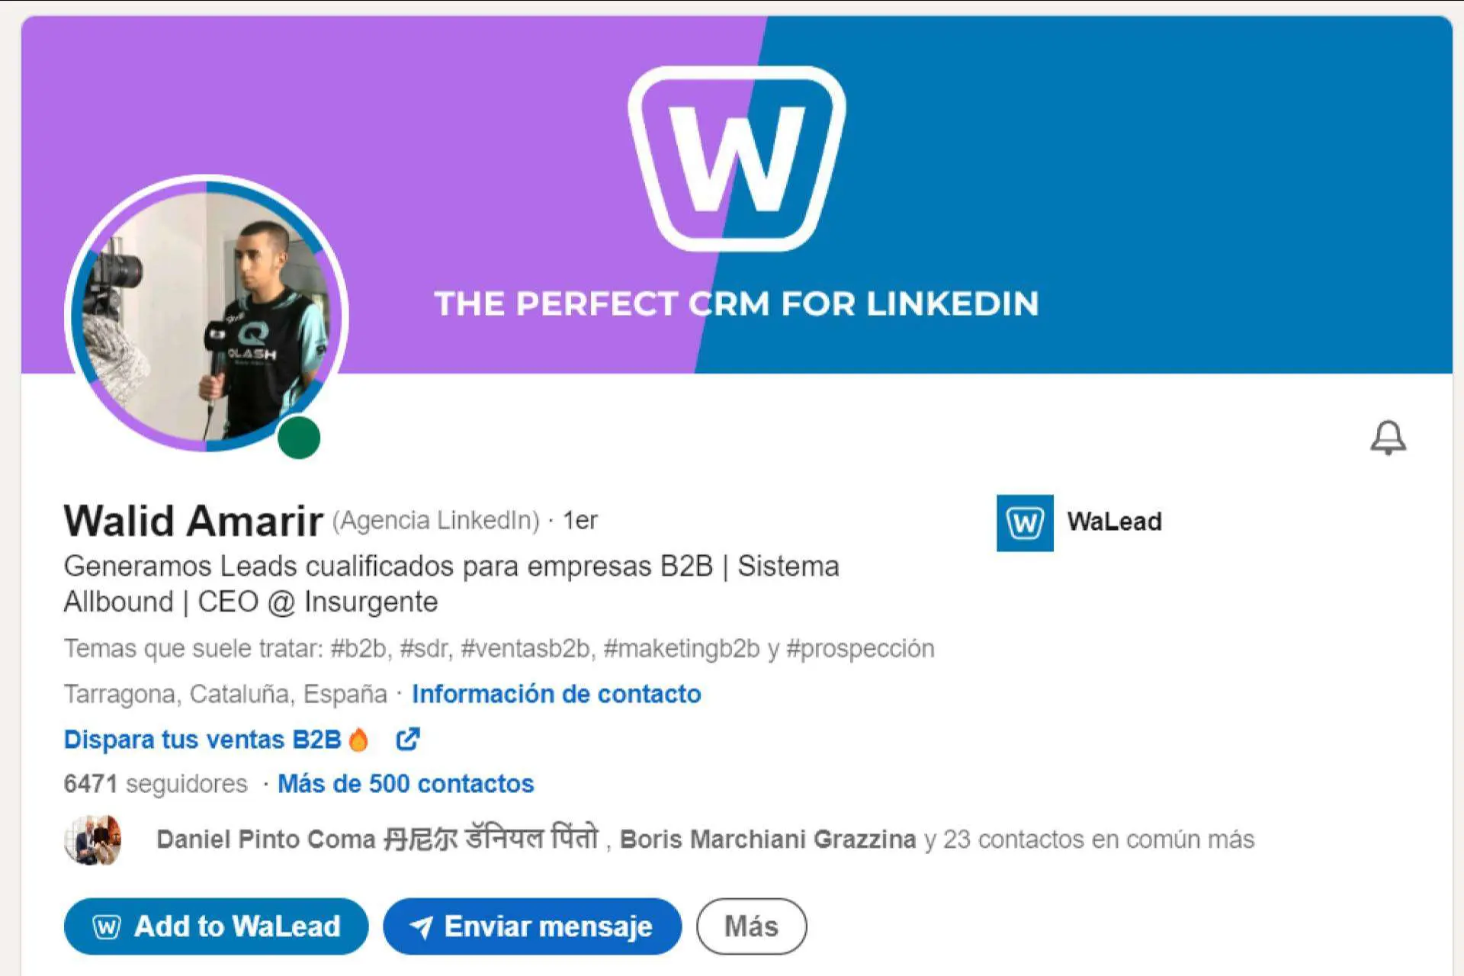Open Daniel Pinto Coma's profile link
The height and width of the screenshot is (976, 1464).
377,840
